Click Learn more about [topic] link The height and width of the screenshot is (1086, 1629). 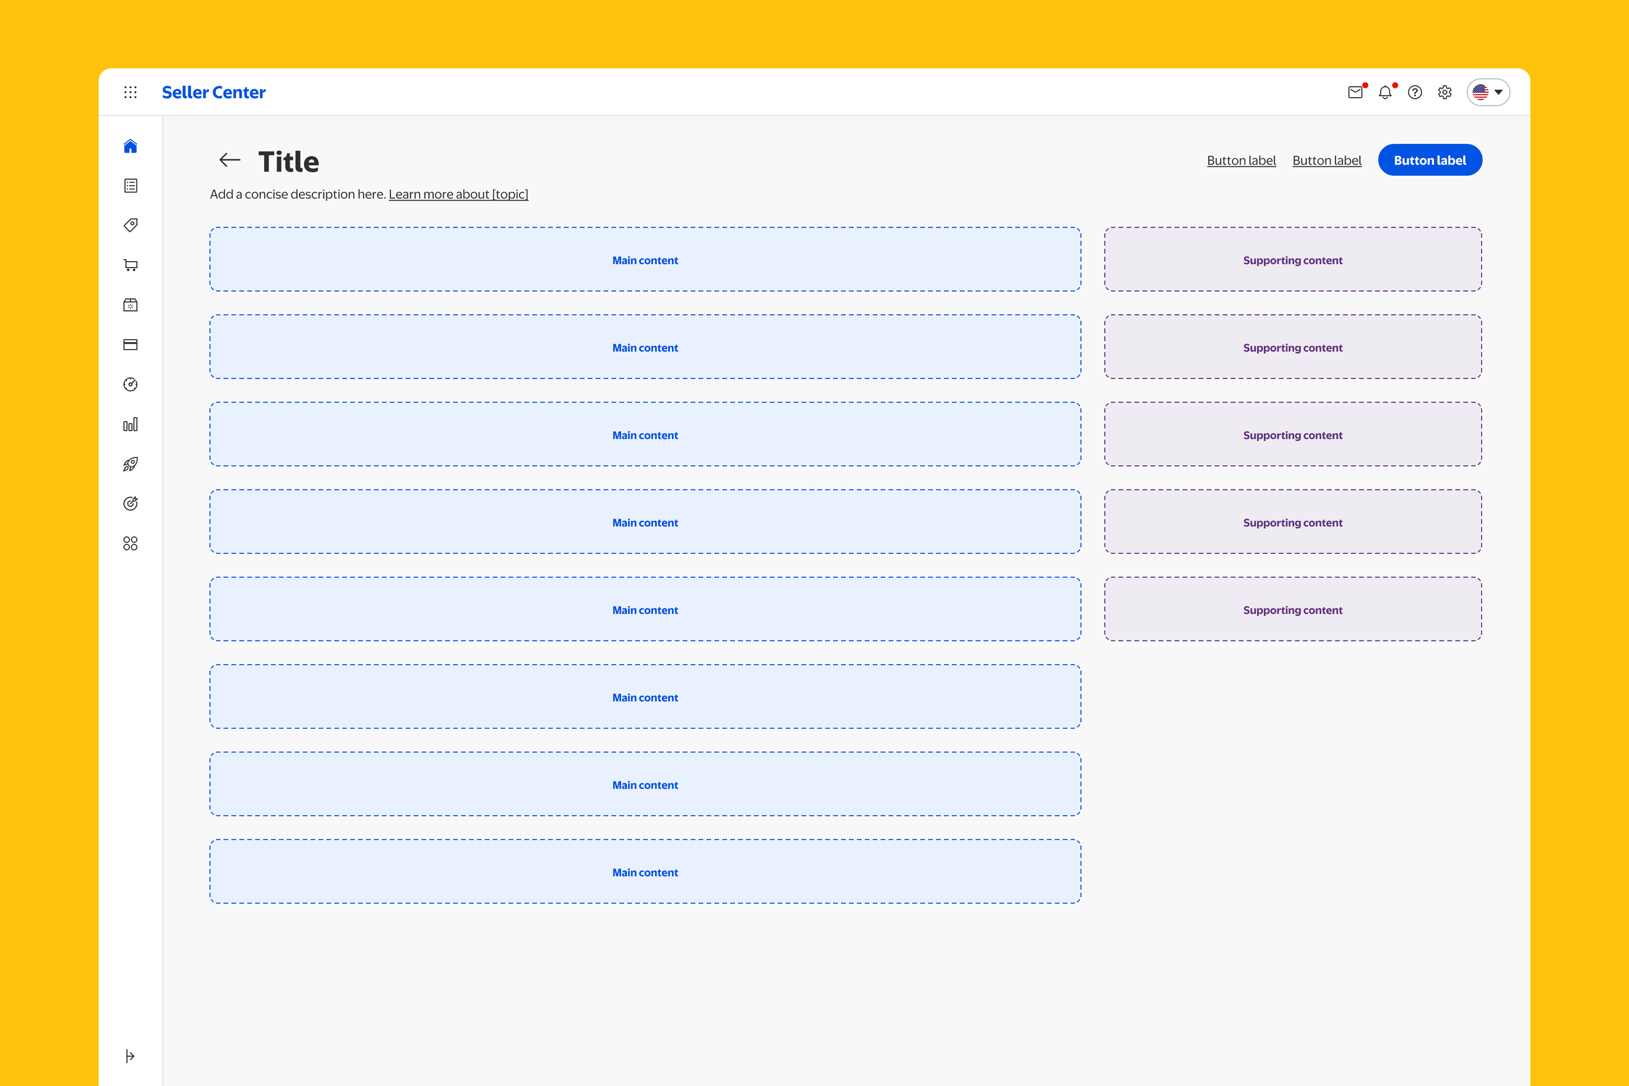tap(458, 195)
